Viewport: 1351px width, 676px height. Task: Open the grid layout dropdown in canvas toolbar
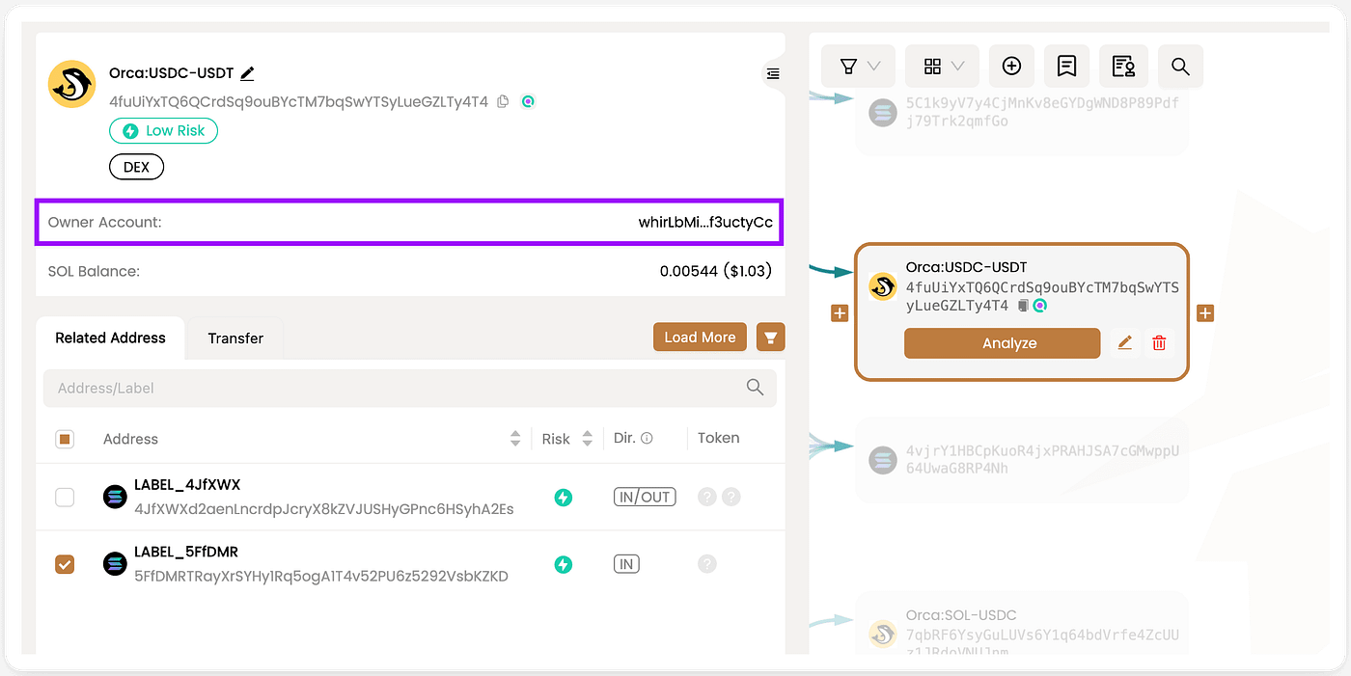click(943, 67)
